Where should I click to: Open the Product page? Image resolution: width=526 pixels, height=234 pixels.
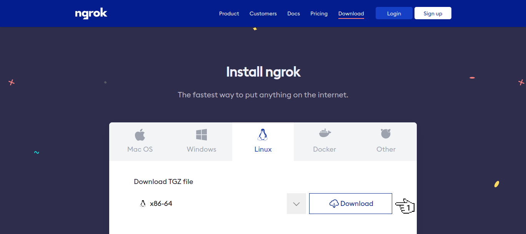click(229, 13)
